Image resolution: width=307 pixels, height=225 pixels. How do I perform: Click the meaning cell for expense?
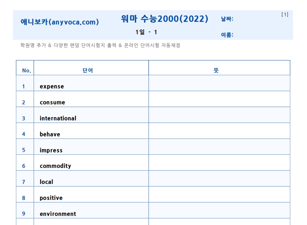pyautogui.click(x=219, y=83)
